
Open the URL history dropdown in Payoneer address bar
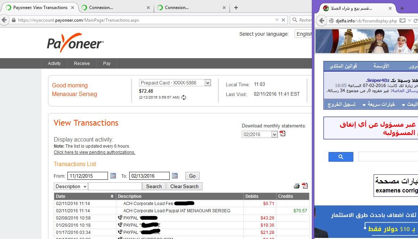coord(277,20)
